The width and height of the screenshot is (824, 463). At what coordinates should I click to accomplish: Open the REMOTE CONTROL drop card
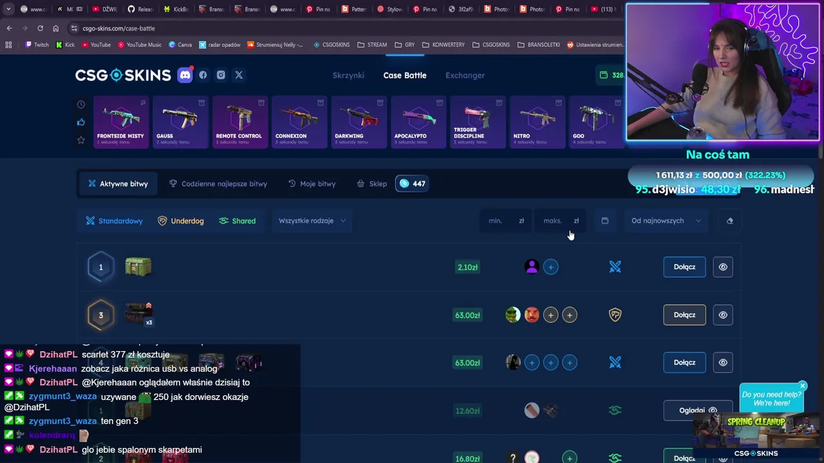coord(239,122)
